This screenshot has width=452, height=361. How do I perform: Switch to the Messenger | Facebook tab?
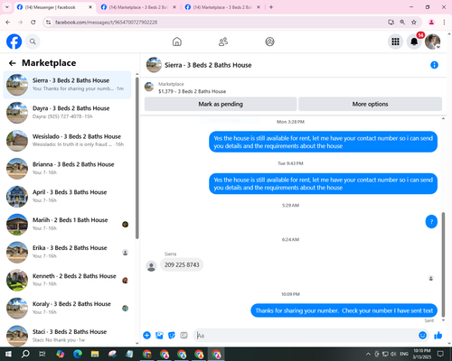(x=55, y=7)
